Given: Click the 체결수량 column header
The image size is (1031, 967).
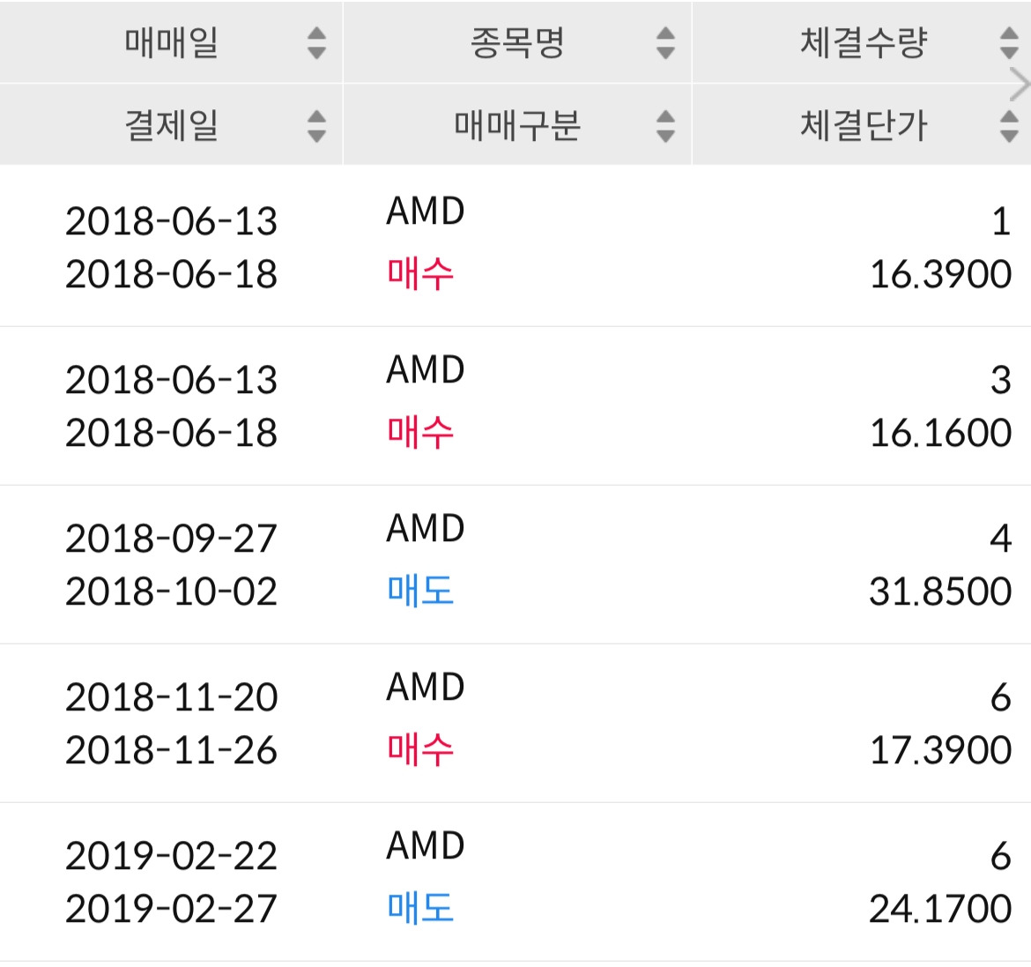Looking at the screenshot, I should coord(863,42).
